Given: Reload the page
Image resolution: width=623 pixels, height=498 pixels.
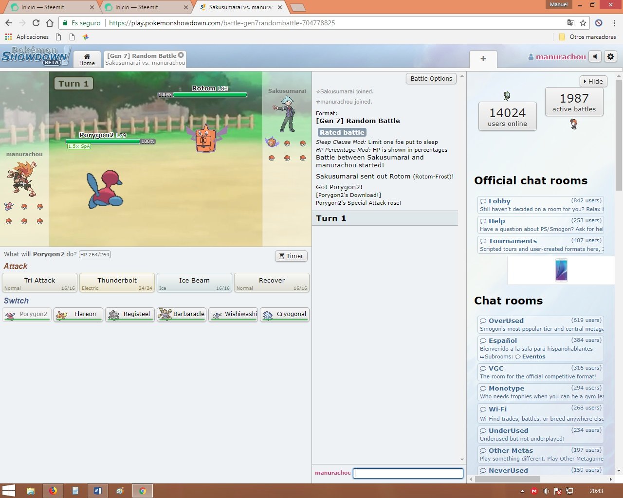Looking at the screenshot, I should [36, 23].
